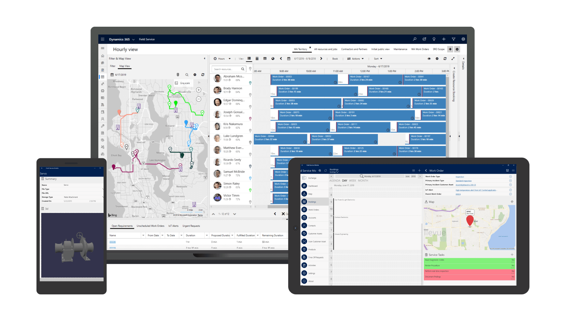Toggle map pin for Simon Raley resource
The width and height of the screenshot is (576, 311).
point(250,190)
